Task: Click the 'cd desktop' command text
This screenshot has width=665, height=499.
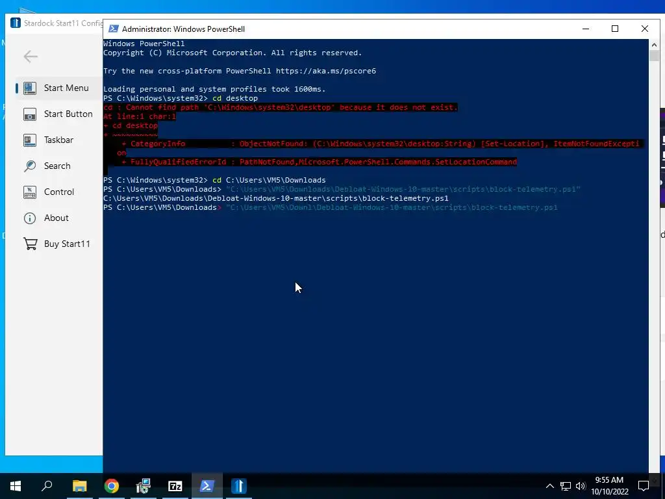Action: (x=235, y=99)
